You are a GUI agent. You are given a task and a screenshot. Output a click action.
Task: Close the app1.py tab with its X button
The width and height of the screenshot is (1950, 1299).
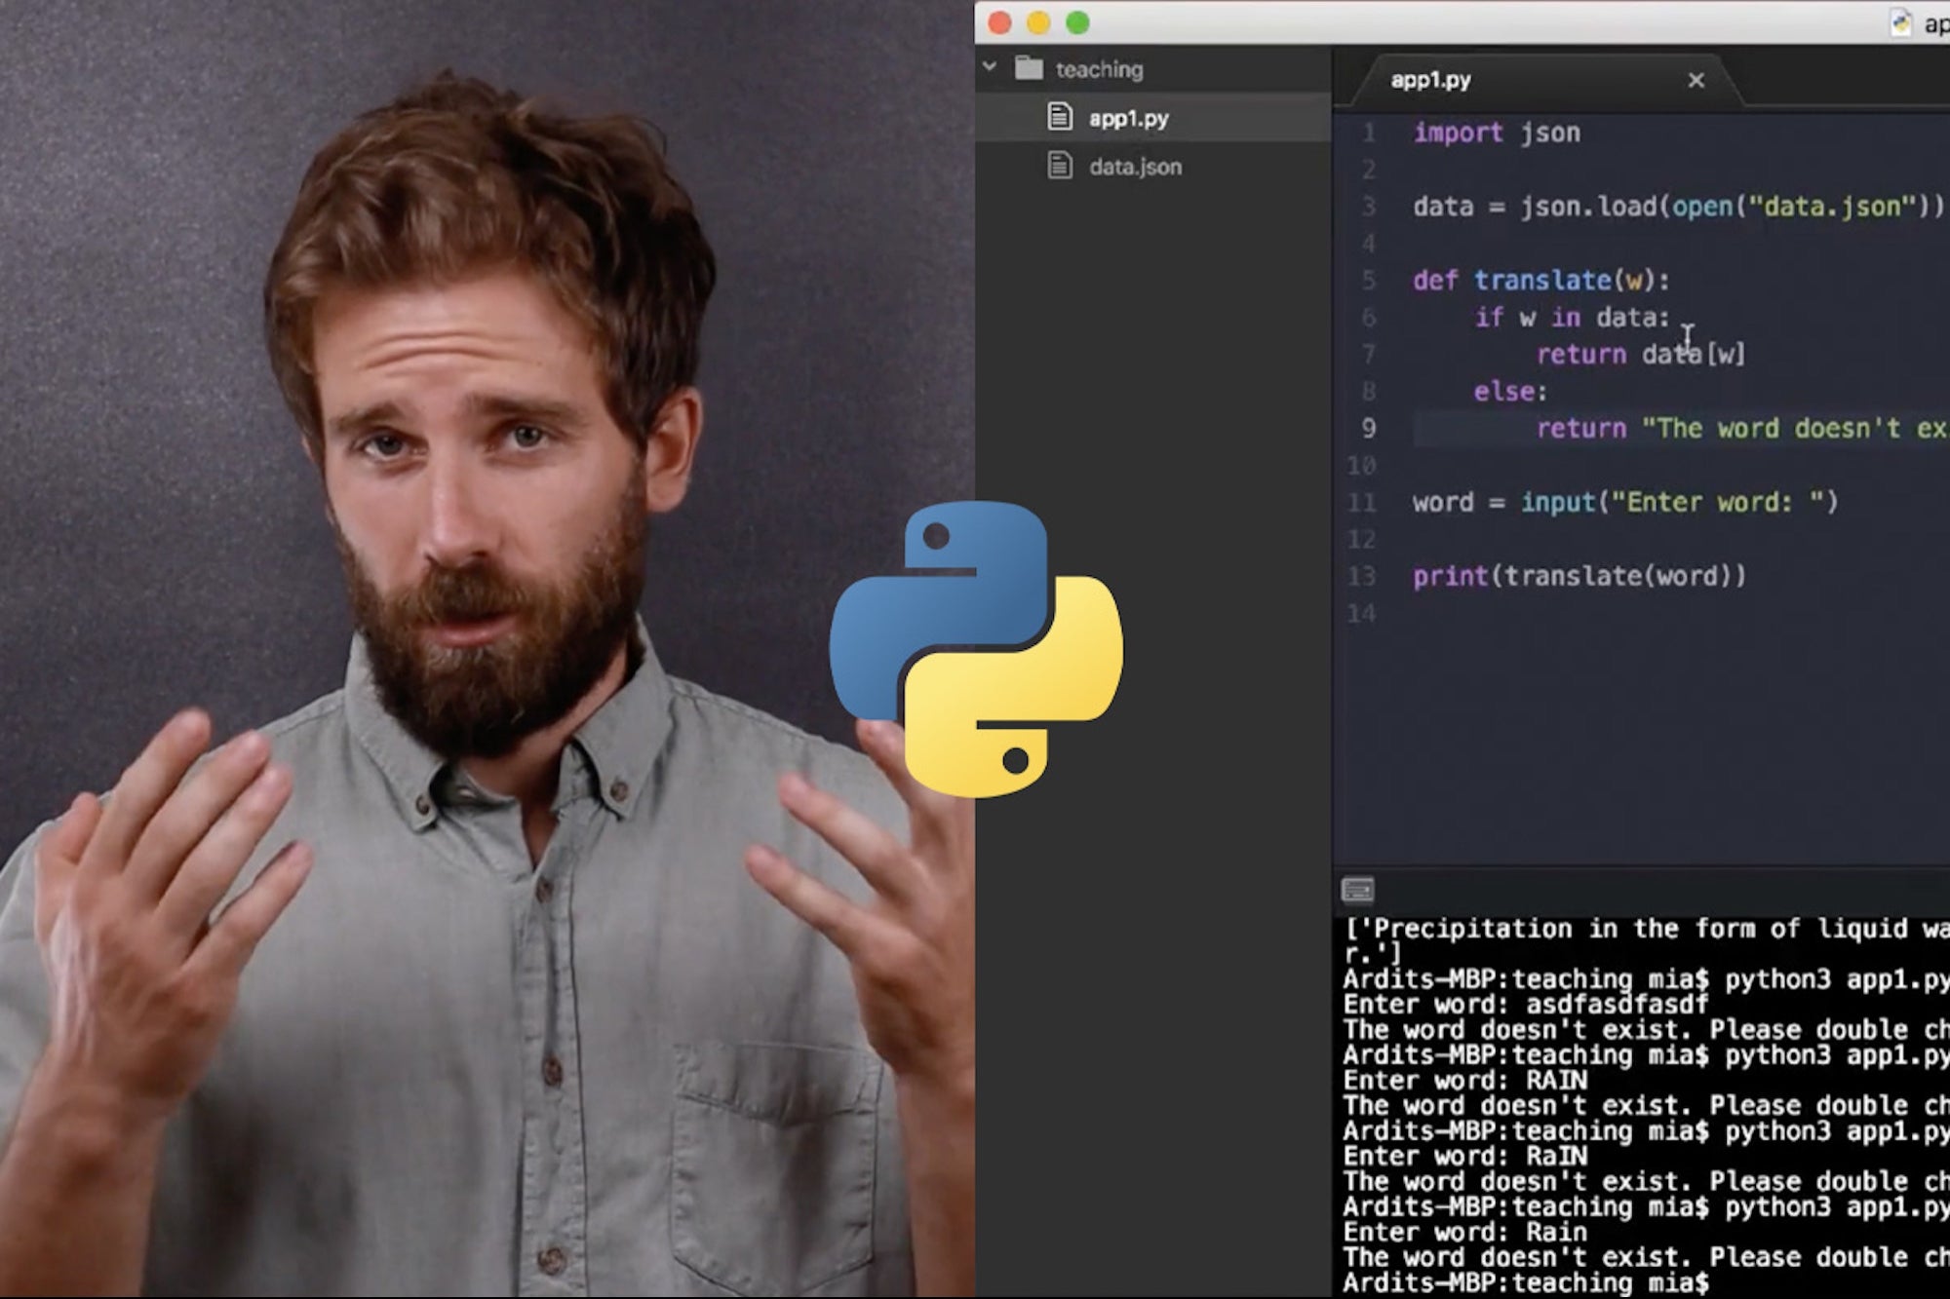click(1696, 80)
